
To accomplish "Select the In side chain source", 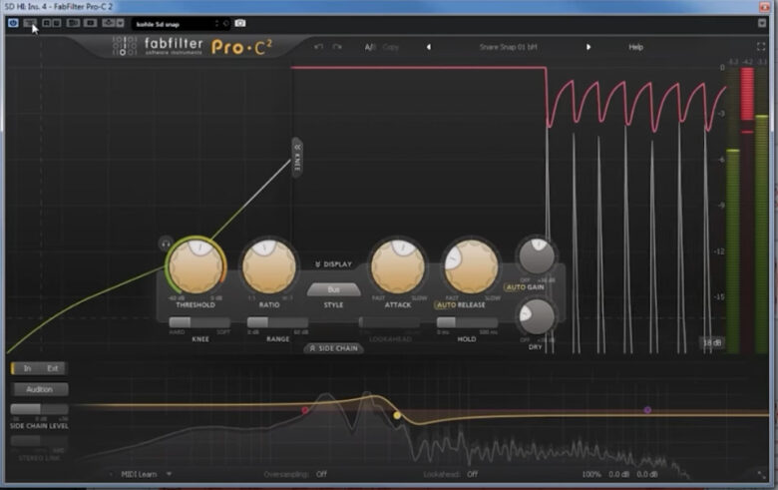I will [x=27, y=368].
